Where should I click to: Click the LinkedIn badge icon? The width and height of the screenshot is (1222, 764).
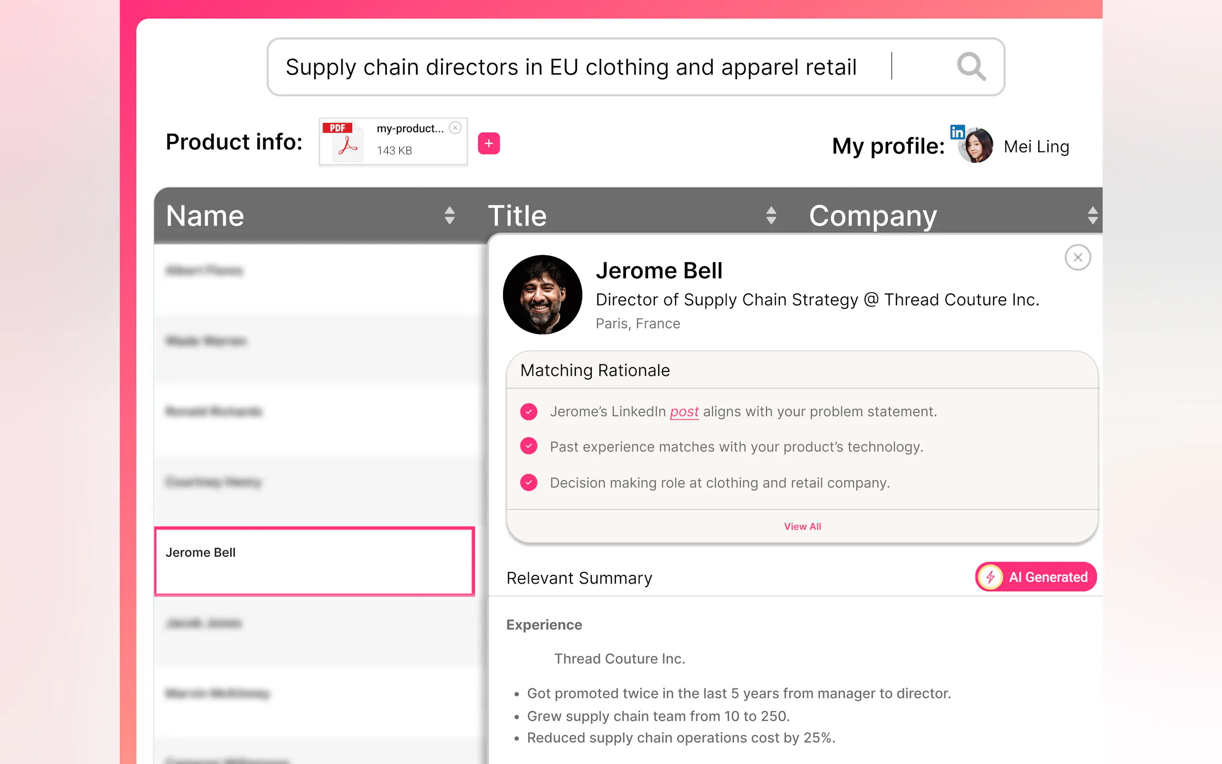(957, 132)
